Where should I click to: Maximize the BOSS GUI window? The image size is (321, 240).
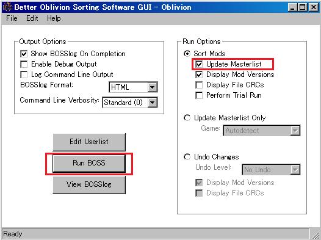pos(303,7)
